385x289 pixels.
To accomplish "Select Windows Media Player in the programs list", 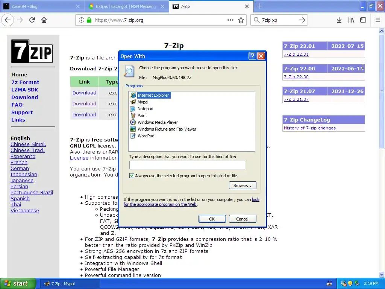I will (154, 122).
